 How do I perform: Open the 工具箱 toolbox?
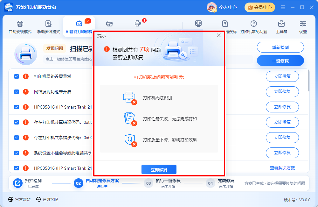coord(281,27)
